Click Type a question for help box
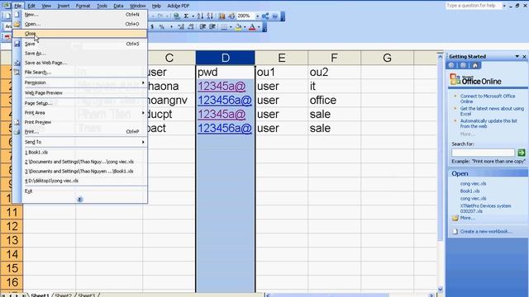This screenshot has width=529, height=297. [x=474, y=6]
